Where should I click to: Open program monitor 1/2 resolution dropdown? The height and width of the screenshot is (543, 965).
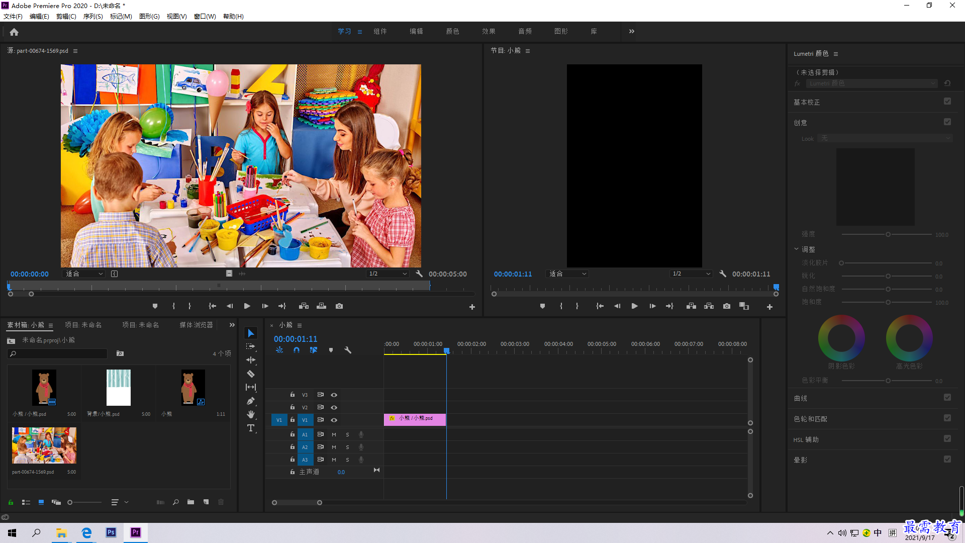691,274
